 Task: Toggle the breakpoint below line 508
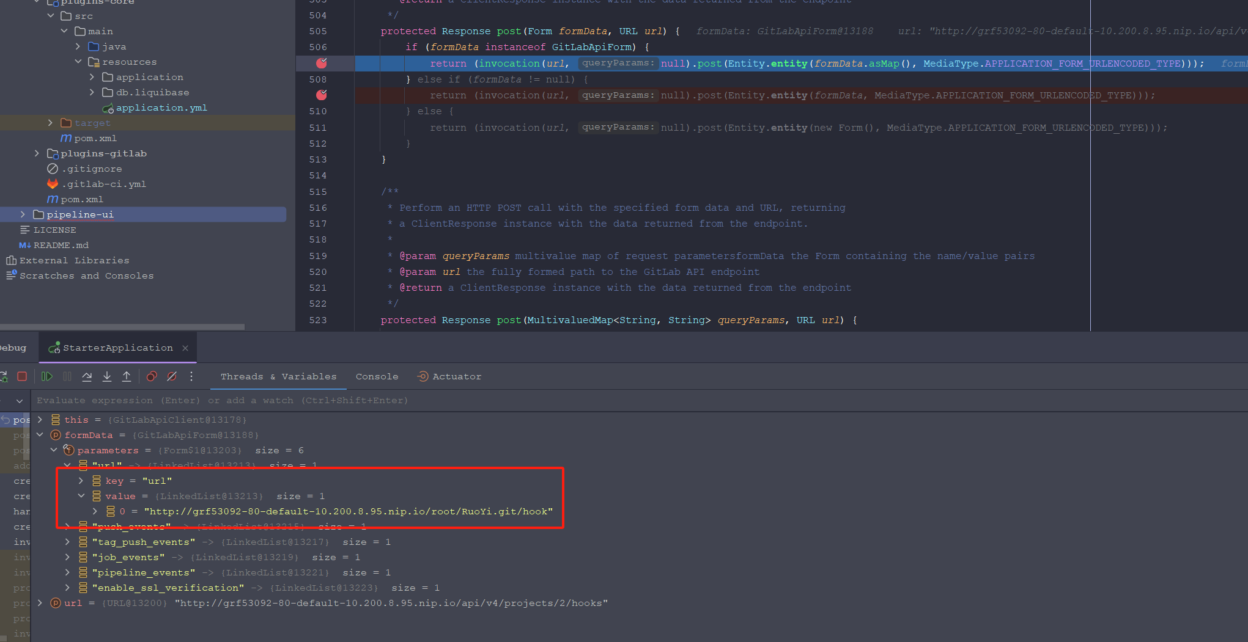322,95
